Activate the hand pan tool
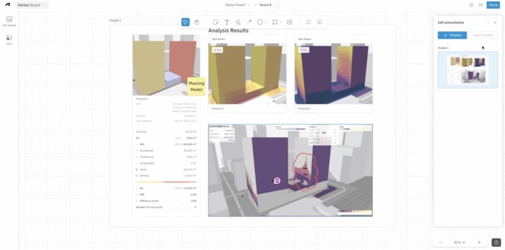The image size is (505, 250). (197, 22)
